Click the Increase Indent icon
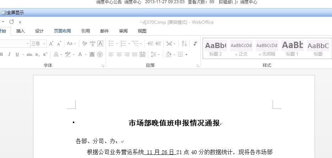 (158, 43)
